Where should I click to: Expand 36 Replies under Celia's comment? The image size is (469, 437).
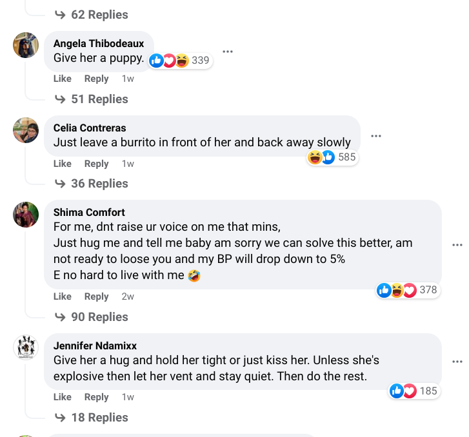92,184
